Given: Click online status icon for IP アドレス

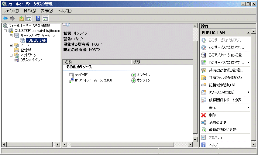Looking at the screenshot, I should pyautogui.click(x=134, y=81).
